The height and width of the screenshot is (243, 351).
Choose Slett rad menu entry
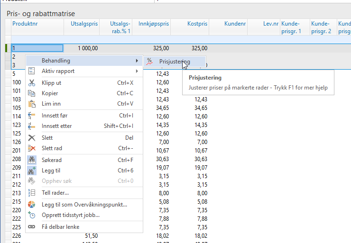tap(84, 148)
